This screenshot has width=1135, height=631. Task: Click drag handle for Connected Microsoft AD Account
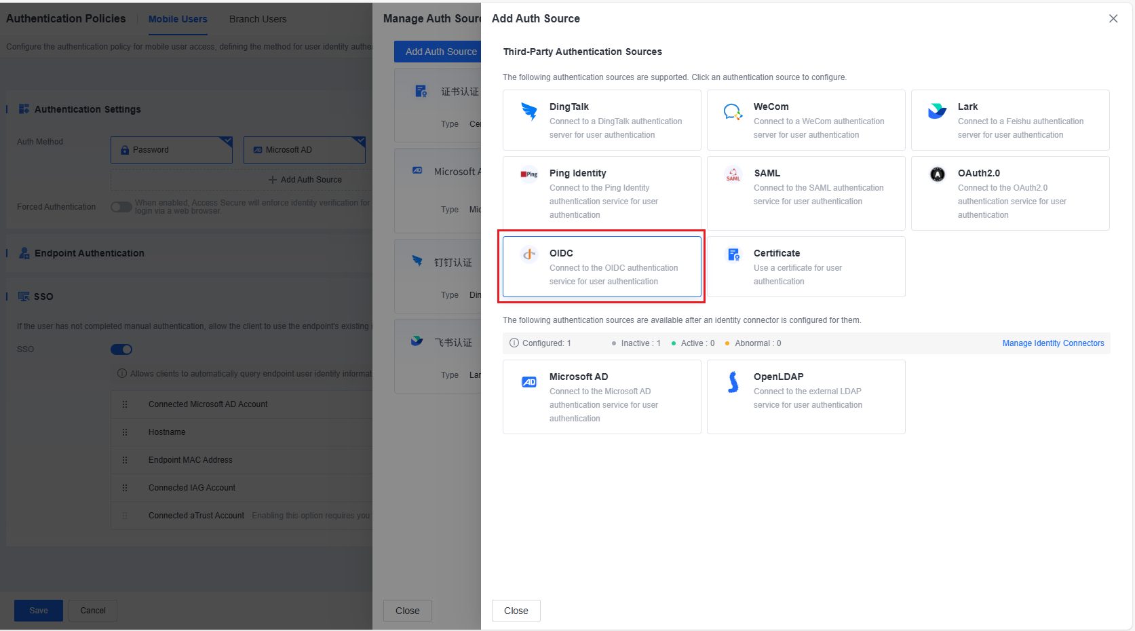(125, 404)
